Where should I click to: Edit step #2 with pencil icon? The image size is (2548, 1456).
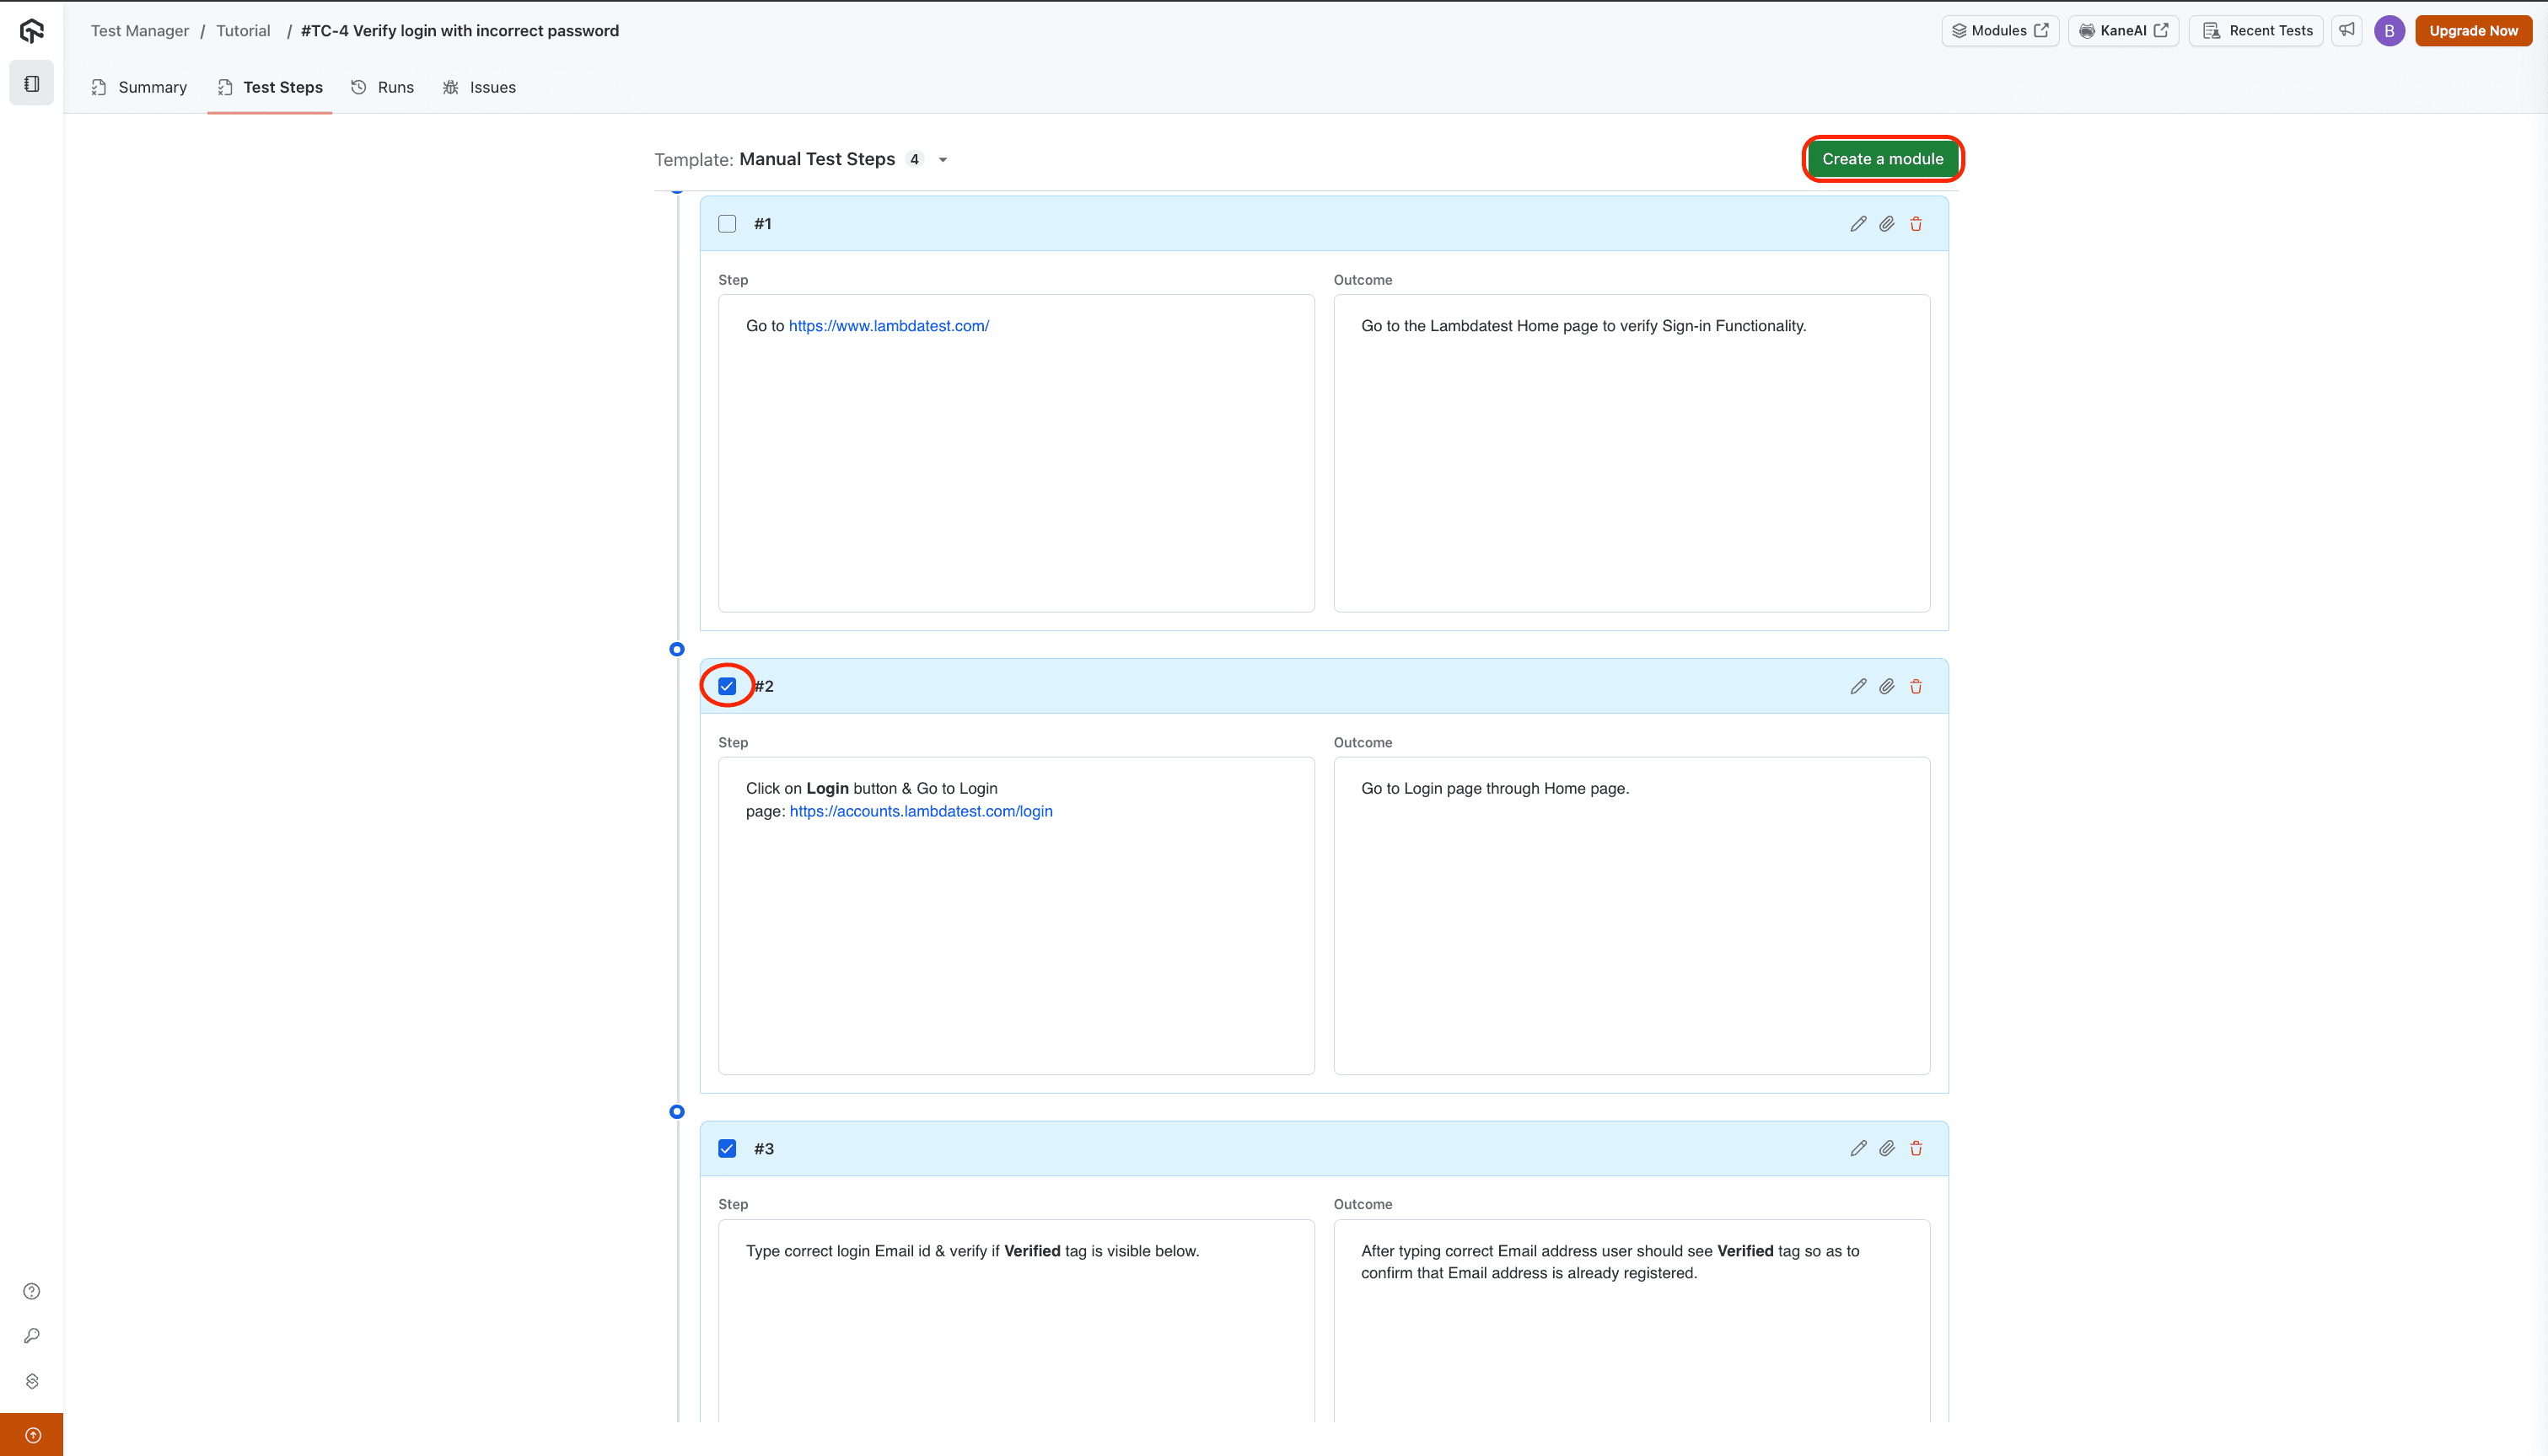point(1857,686)
